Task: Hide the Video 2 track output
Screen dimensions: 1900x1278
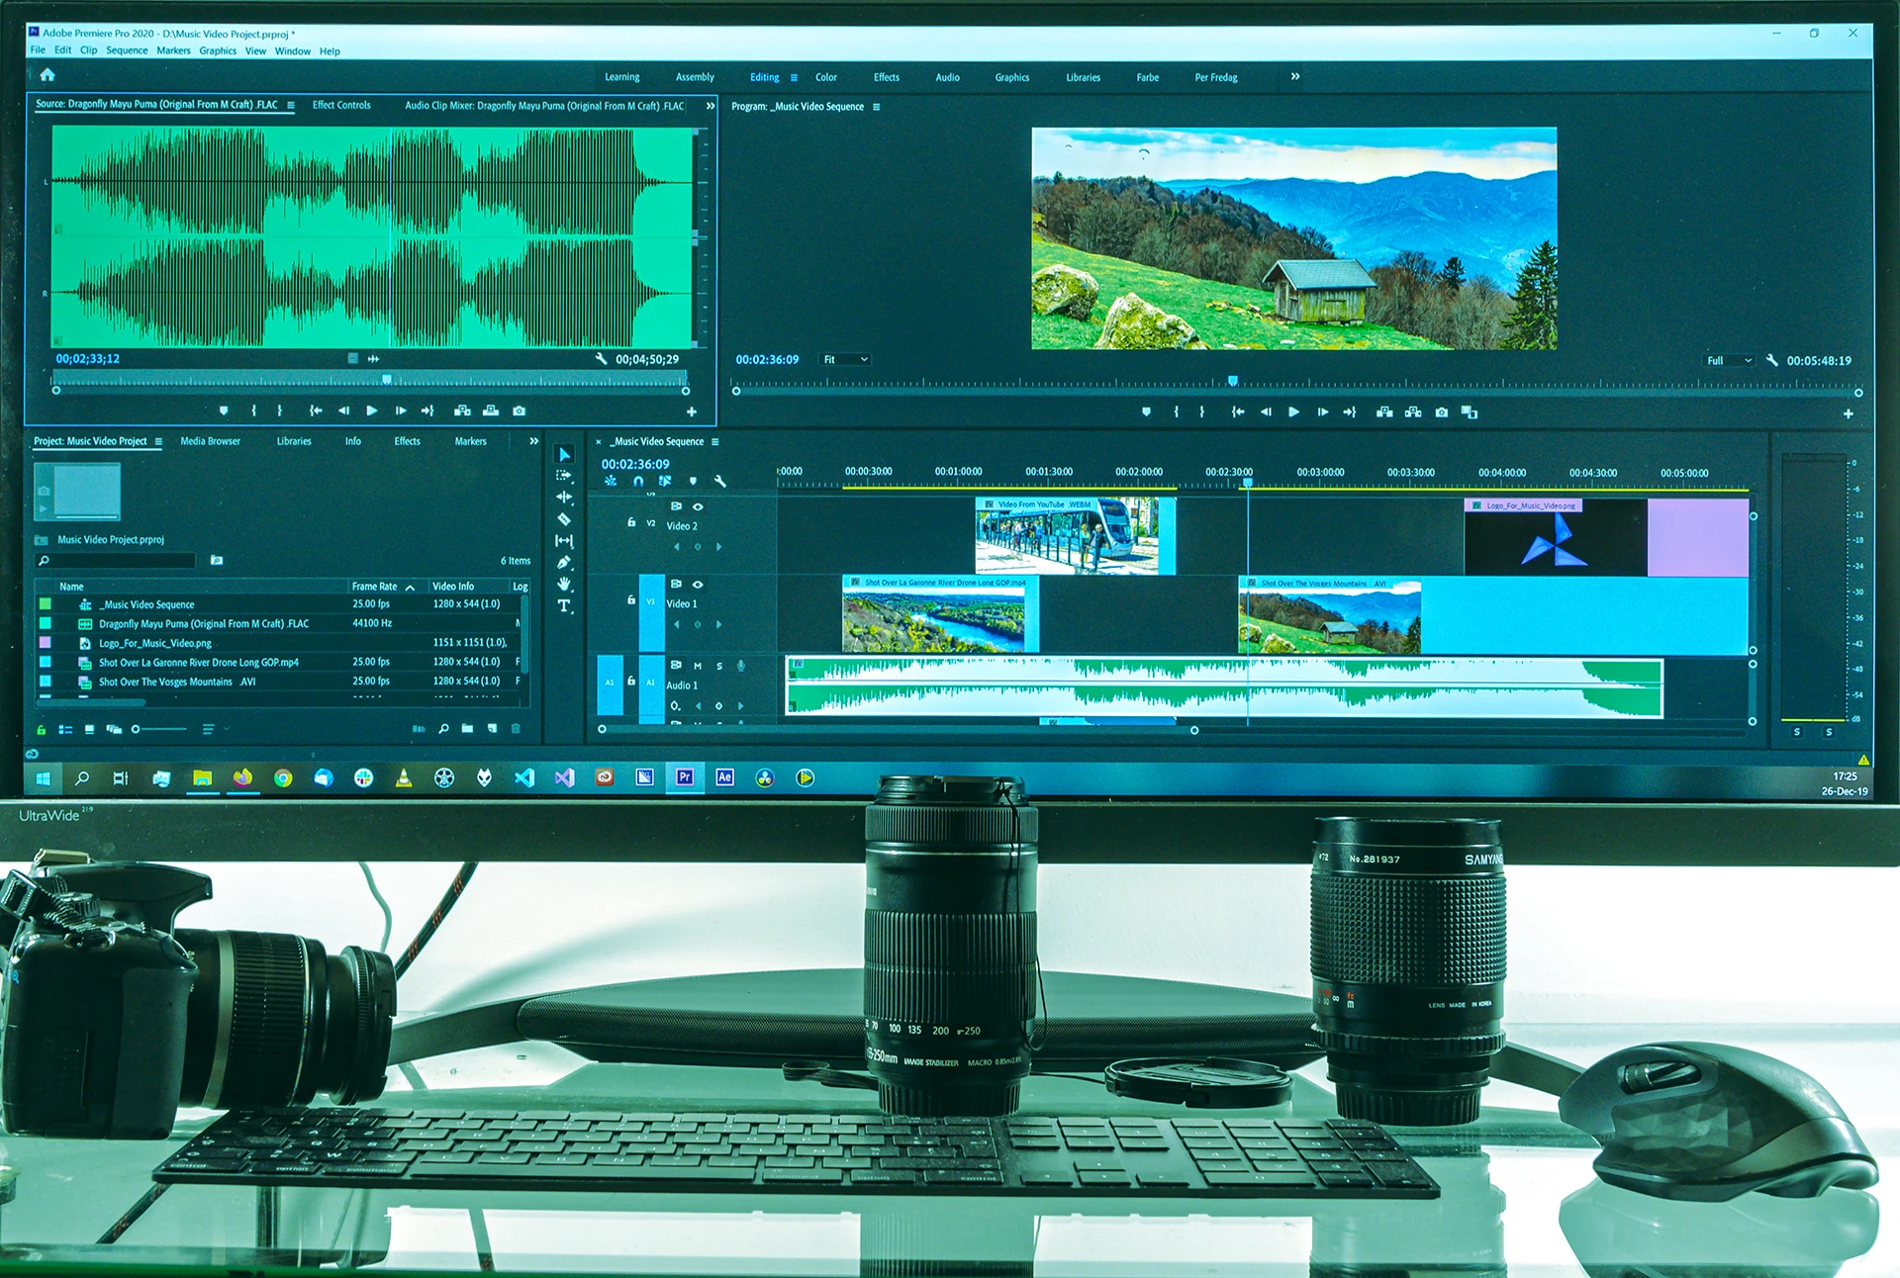Action: (x=698, y=506)
